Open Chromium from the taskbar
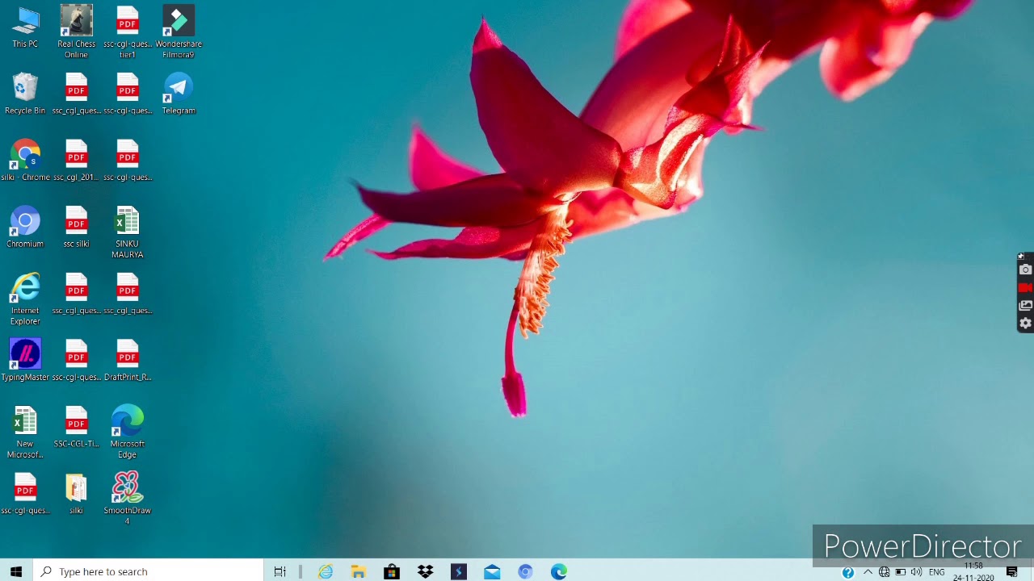Image resolution: width=1034 pixels, height=581 pixels. (525, 571)
